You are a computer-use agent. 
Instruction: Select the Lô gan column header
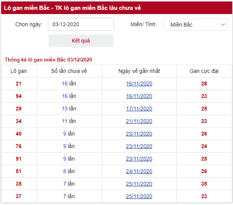coord(19,71)
